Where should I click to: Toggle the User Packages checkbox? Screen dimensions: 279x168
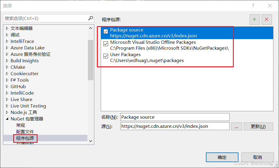[x=106, y=56]
